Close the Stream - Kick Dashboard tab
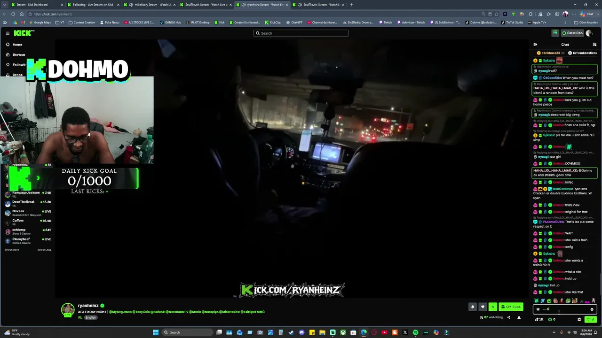 62,5
